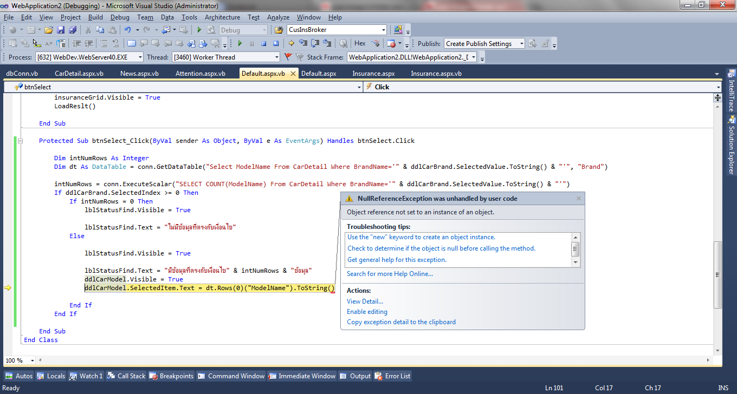Click the Enable editing link
Screen dimensions: 737x394
tap(367, 311)
